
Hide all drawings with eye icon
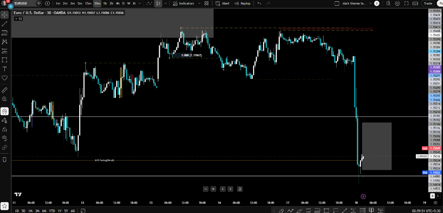(4, 139)
